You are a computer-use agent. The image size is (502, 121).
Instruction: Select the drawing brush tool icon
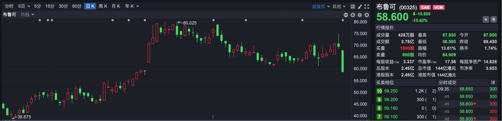[360, 7]
